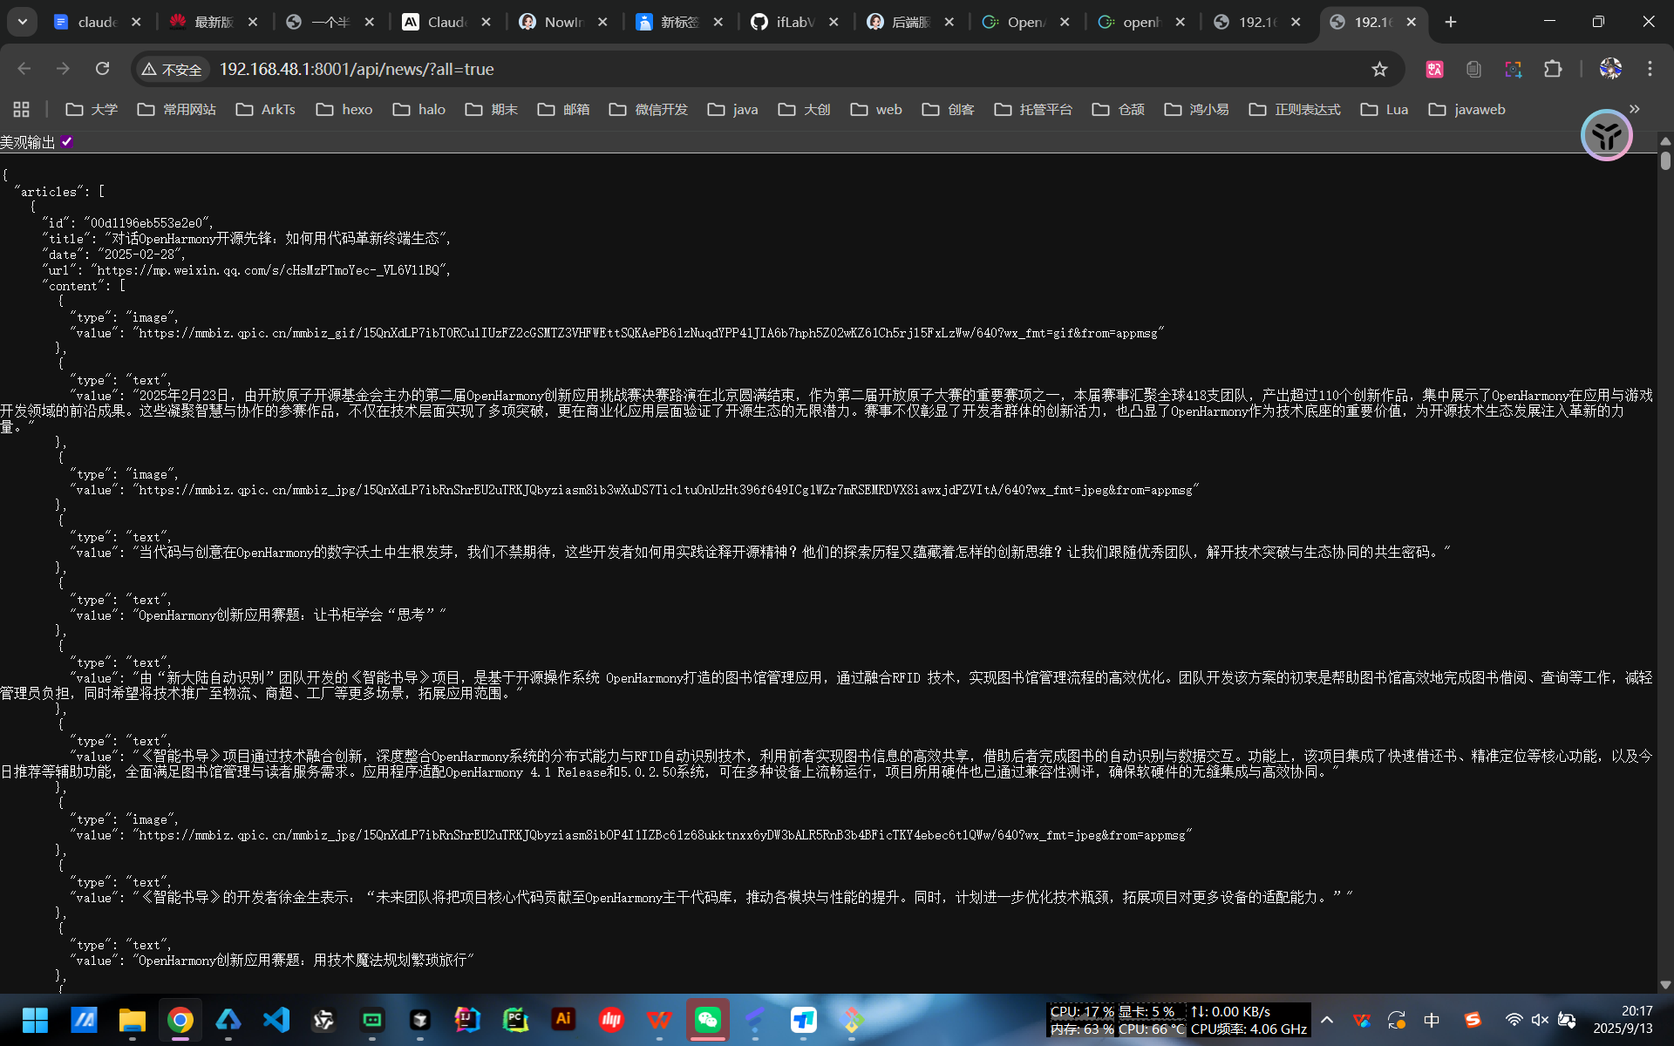
Task: Click the translate extension icon
Action: click(x=1434, y=69)
